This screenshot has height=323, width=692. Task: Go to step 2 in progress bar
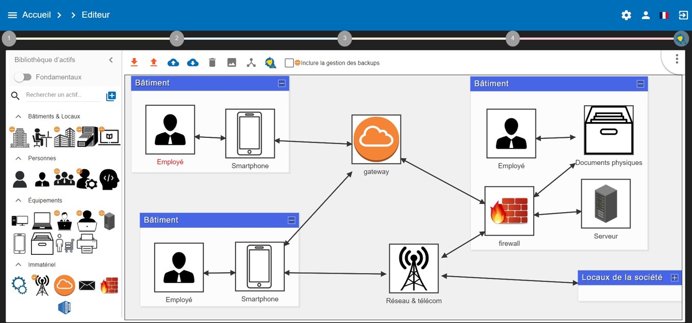[177, 38]
